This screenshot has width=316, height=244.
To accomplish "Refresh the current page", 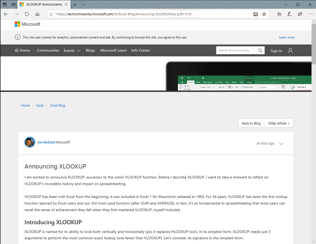I will point(27,14).
